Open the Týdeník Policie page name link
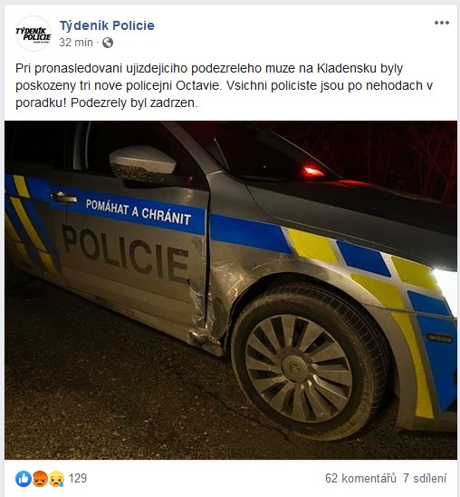 pos(107,25)
